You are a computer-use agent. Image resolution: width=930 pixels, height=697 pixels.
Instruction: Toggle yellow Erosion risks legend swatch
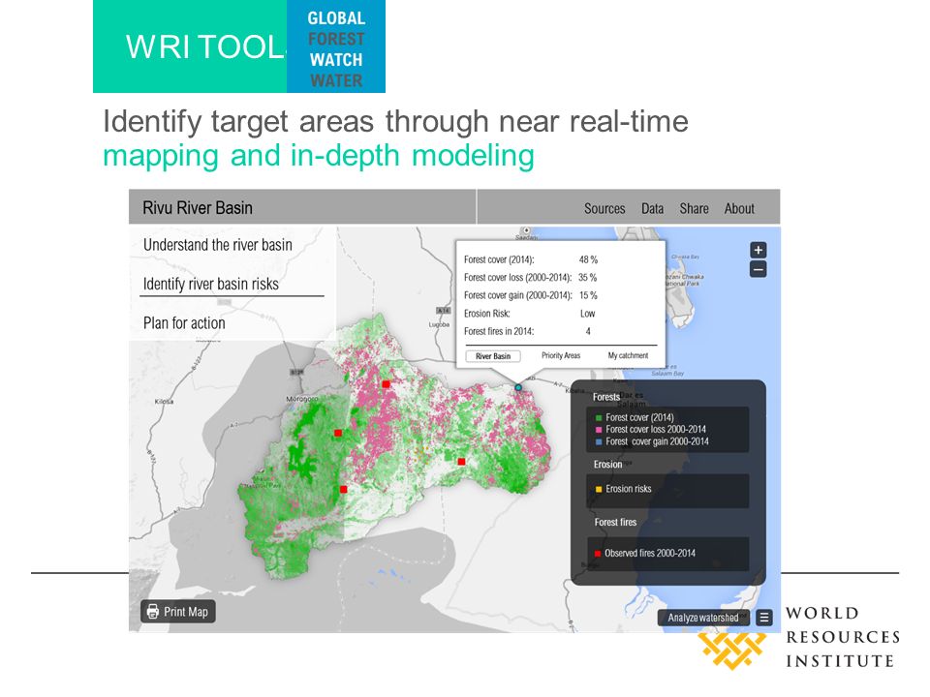pos(599,489)
